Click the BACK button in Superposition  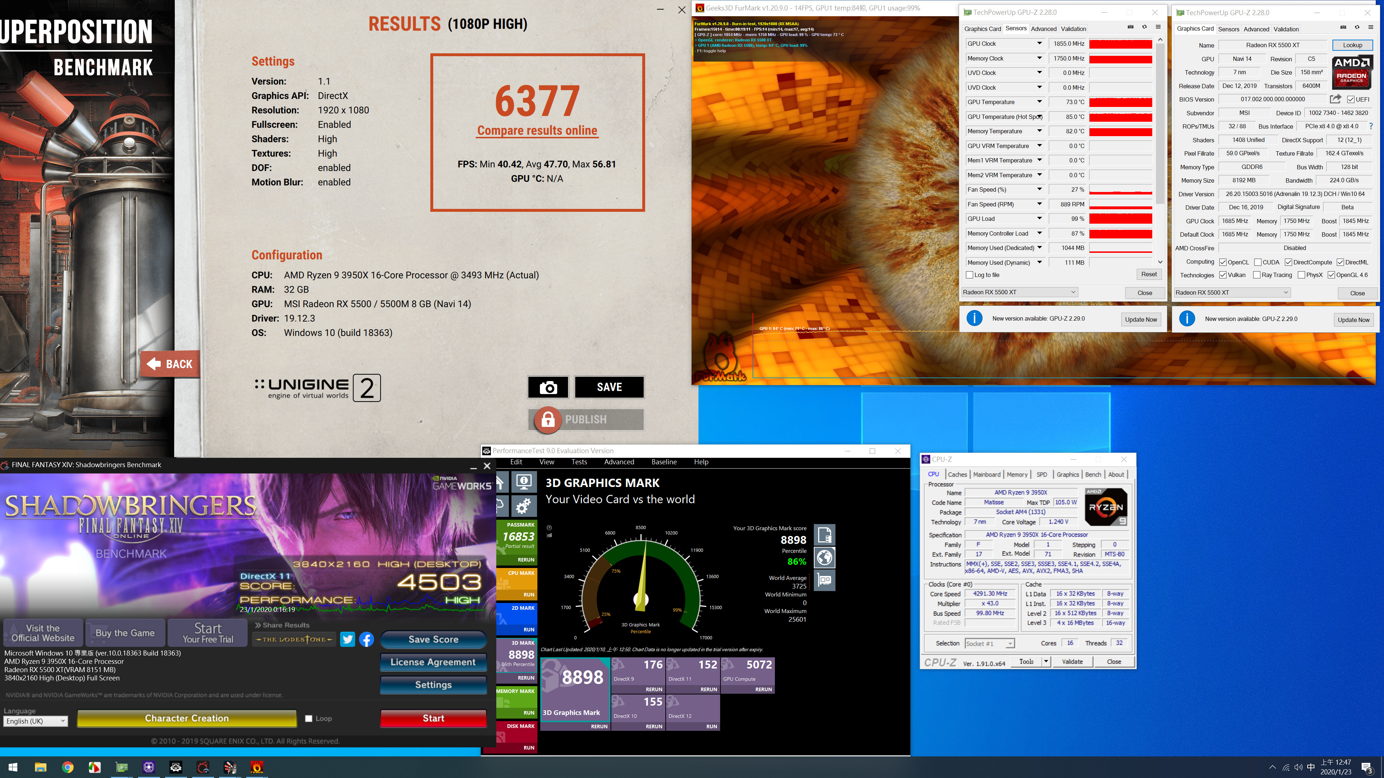tap(170, 364)
